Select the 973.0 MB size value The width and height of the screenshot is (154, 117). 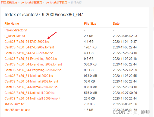point(90,76)
